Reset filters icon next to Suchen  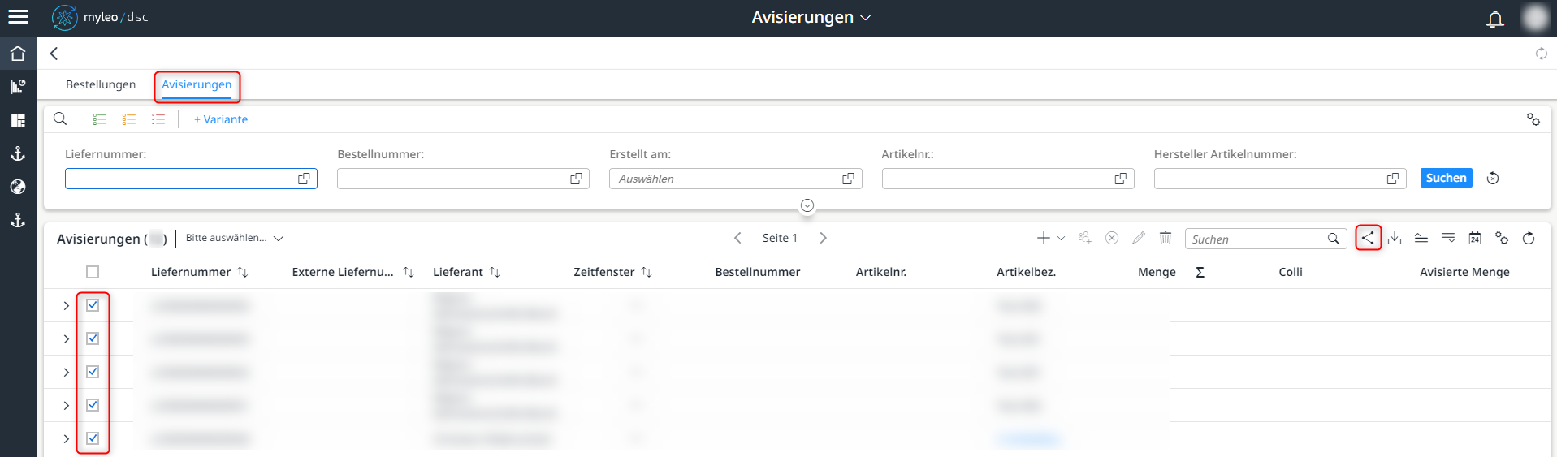pyautogui.click(x=1493, y=179)
